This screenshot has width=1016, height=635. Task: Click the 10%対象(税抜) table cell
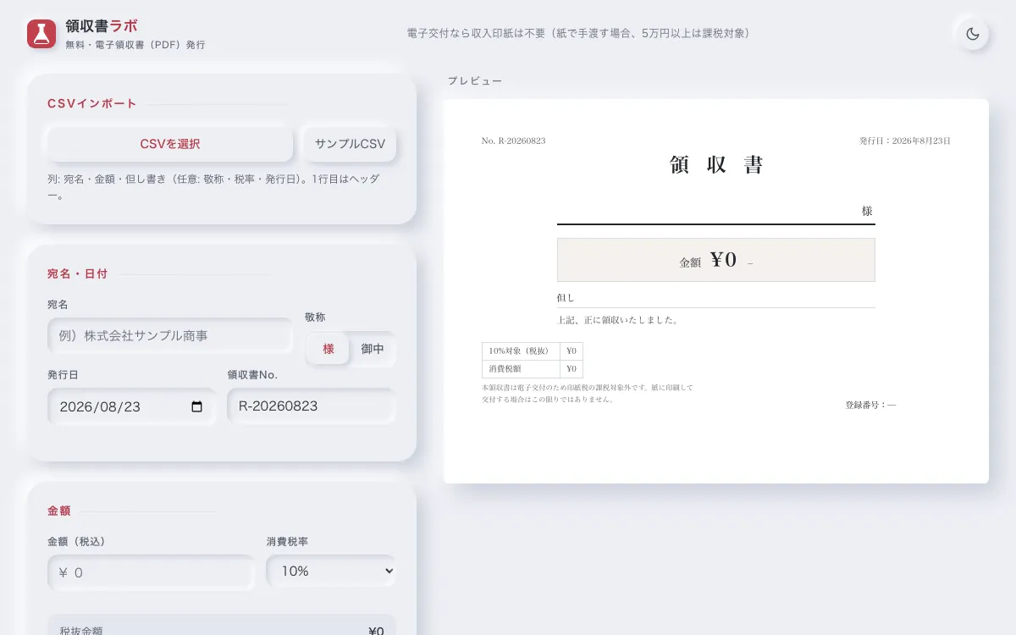click(521, 351)
